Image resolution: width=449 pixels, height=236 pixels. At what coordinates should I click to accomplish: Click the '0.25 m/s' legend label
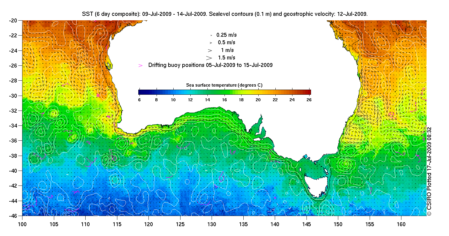click(x=227, y=35)
